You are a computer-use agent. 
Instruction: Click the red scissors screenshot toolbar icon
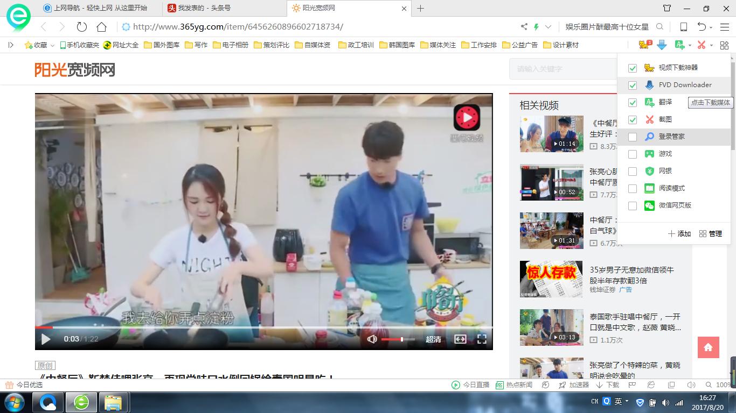click(701, 45)
